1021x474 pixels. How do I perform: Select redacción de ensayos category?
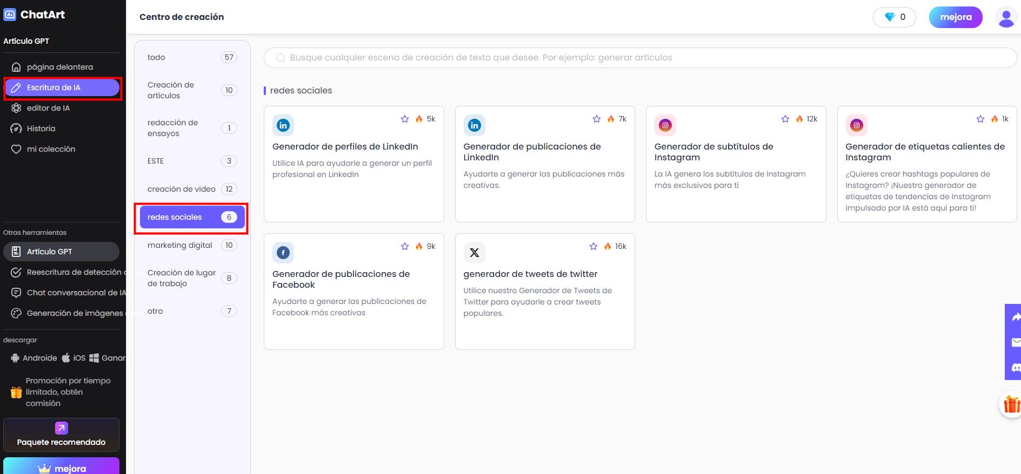pyautogui.click(x=192, y=128)
